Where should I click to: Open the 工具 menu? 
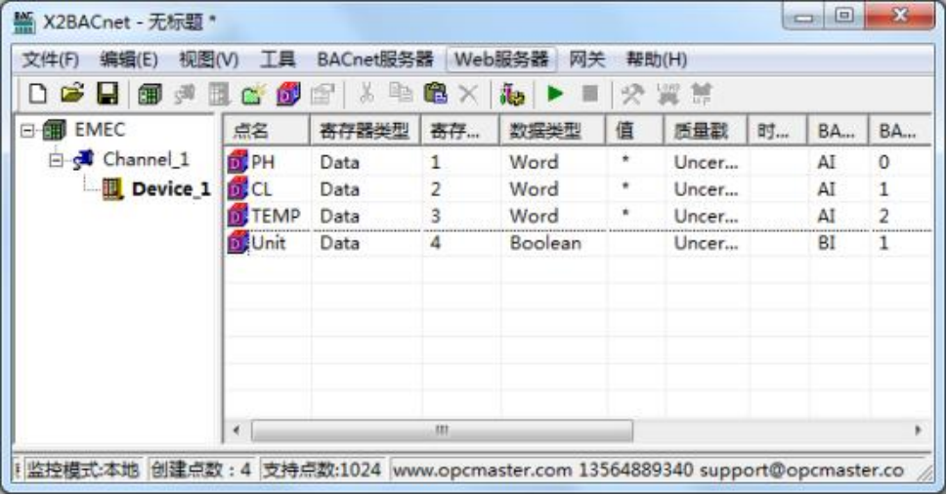click(x=278, y=60)
